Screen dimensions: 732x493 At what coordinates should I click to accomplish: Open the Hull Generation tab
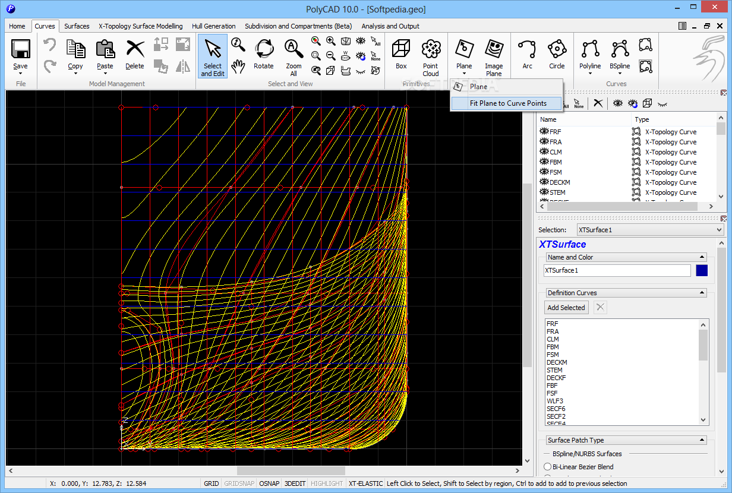click(214, 26)
